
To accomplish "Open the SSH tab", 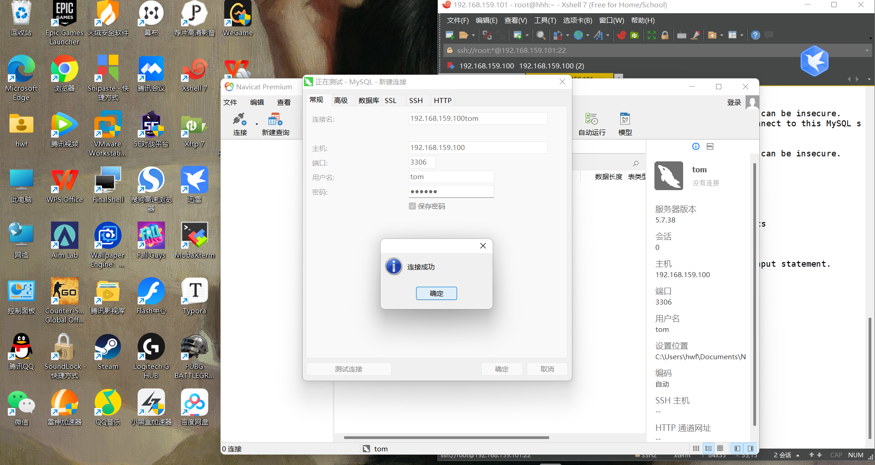I will [416, 100].
